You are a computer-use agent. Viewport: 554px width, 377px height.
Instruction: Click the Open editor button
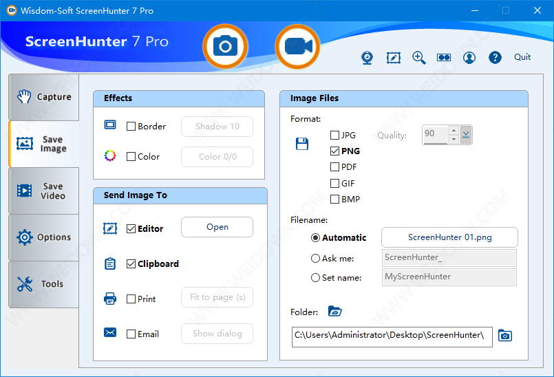click(x=217, y=227)
